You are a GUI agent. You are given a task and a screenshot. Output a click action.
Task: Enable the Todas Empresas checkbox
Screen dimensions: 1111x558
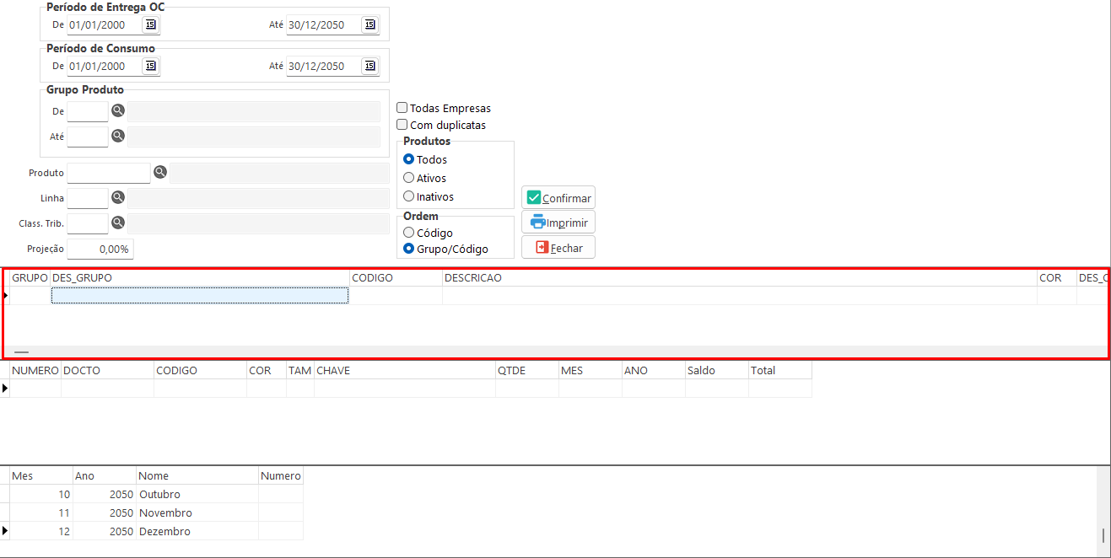pyautogui.click(x=402, y=108)
